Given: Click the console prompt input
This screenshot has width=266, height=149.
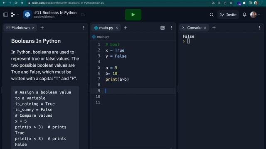Looking at the screenshot, I should tap(188, 41).
